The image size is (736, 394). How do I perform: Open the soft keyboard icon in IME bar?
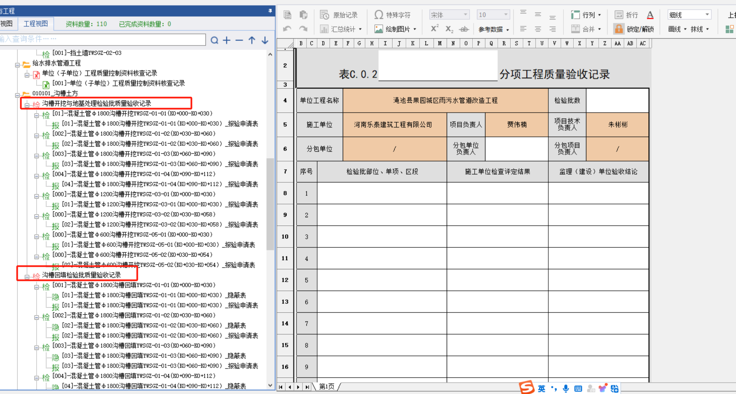click(x=578, y=389)
